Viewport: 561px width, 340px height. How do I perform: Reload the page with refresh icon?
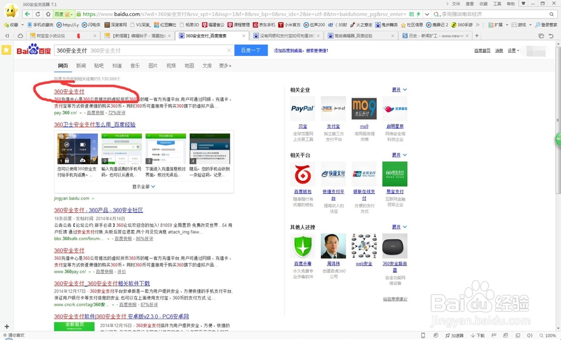[38, 14]
